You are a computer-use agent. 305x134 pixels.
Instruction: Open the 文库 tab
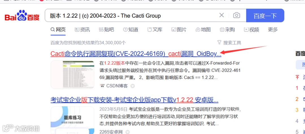(155, 30)
